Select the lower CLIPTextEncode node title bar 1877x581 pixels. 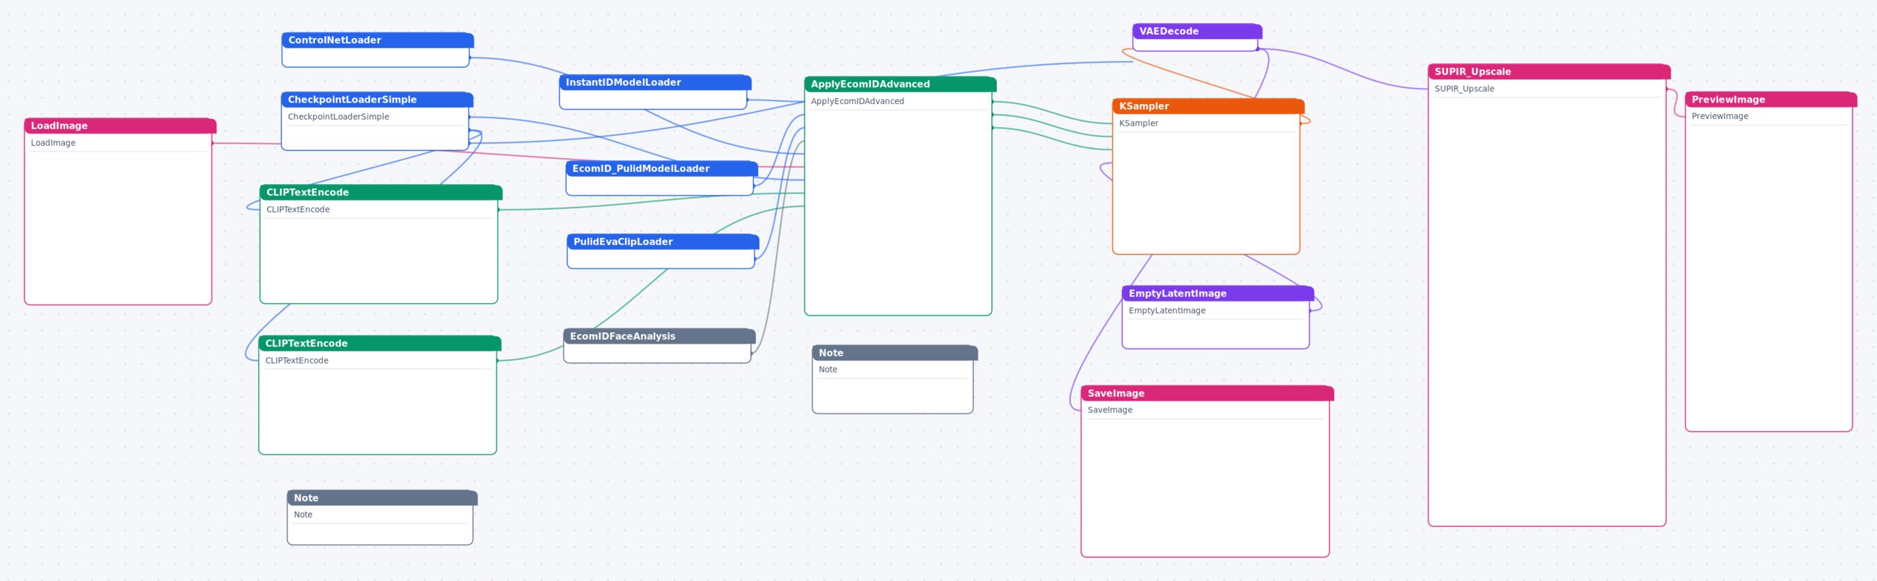tap(380, 344)
